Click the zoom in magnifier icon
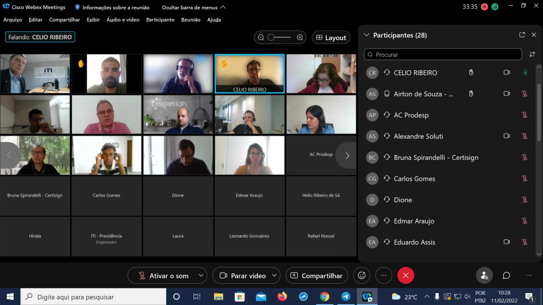The width and height of the screenshot is (543, 305). [x=300, y=37]
